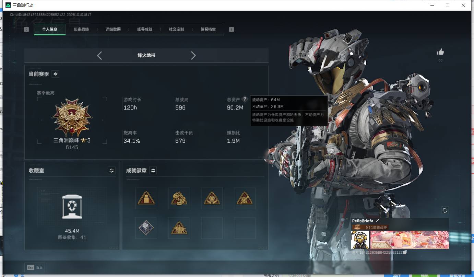Click the Esc 返回 back button
The width and height of the screenshot is (474, 277).
(x=35, y=267)
